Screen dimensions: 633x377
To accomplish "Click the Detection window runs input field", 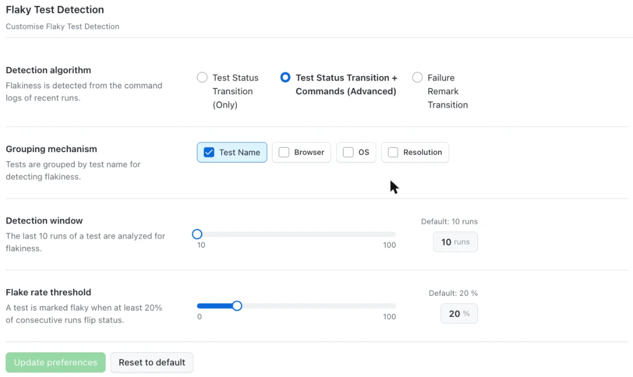I will point(455,242).
